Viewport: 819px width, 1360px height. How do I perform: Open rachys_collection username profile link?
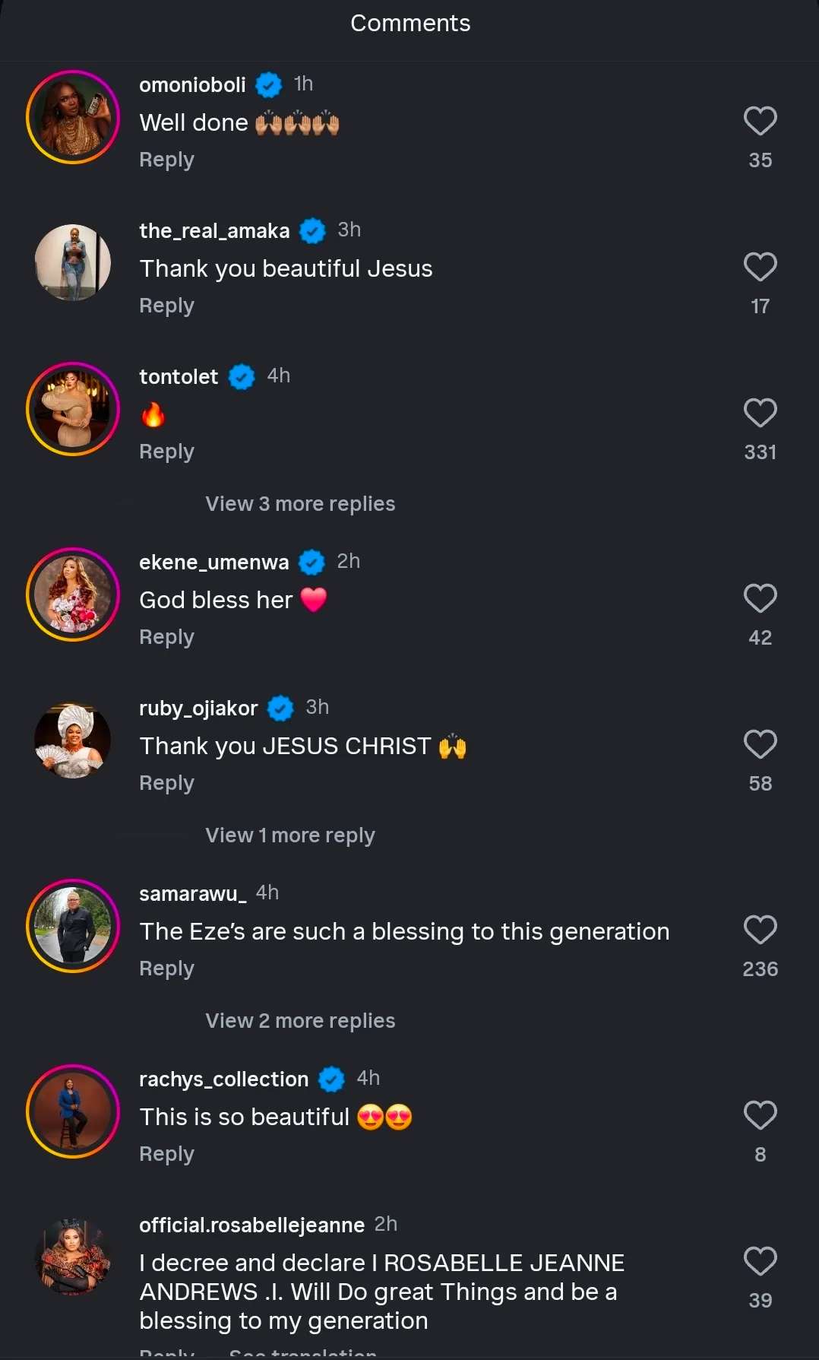[223, 1079]
